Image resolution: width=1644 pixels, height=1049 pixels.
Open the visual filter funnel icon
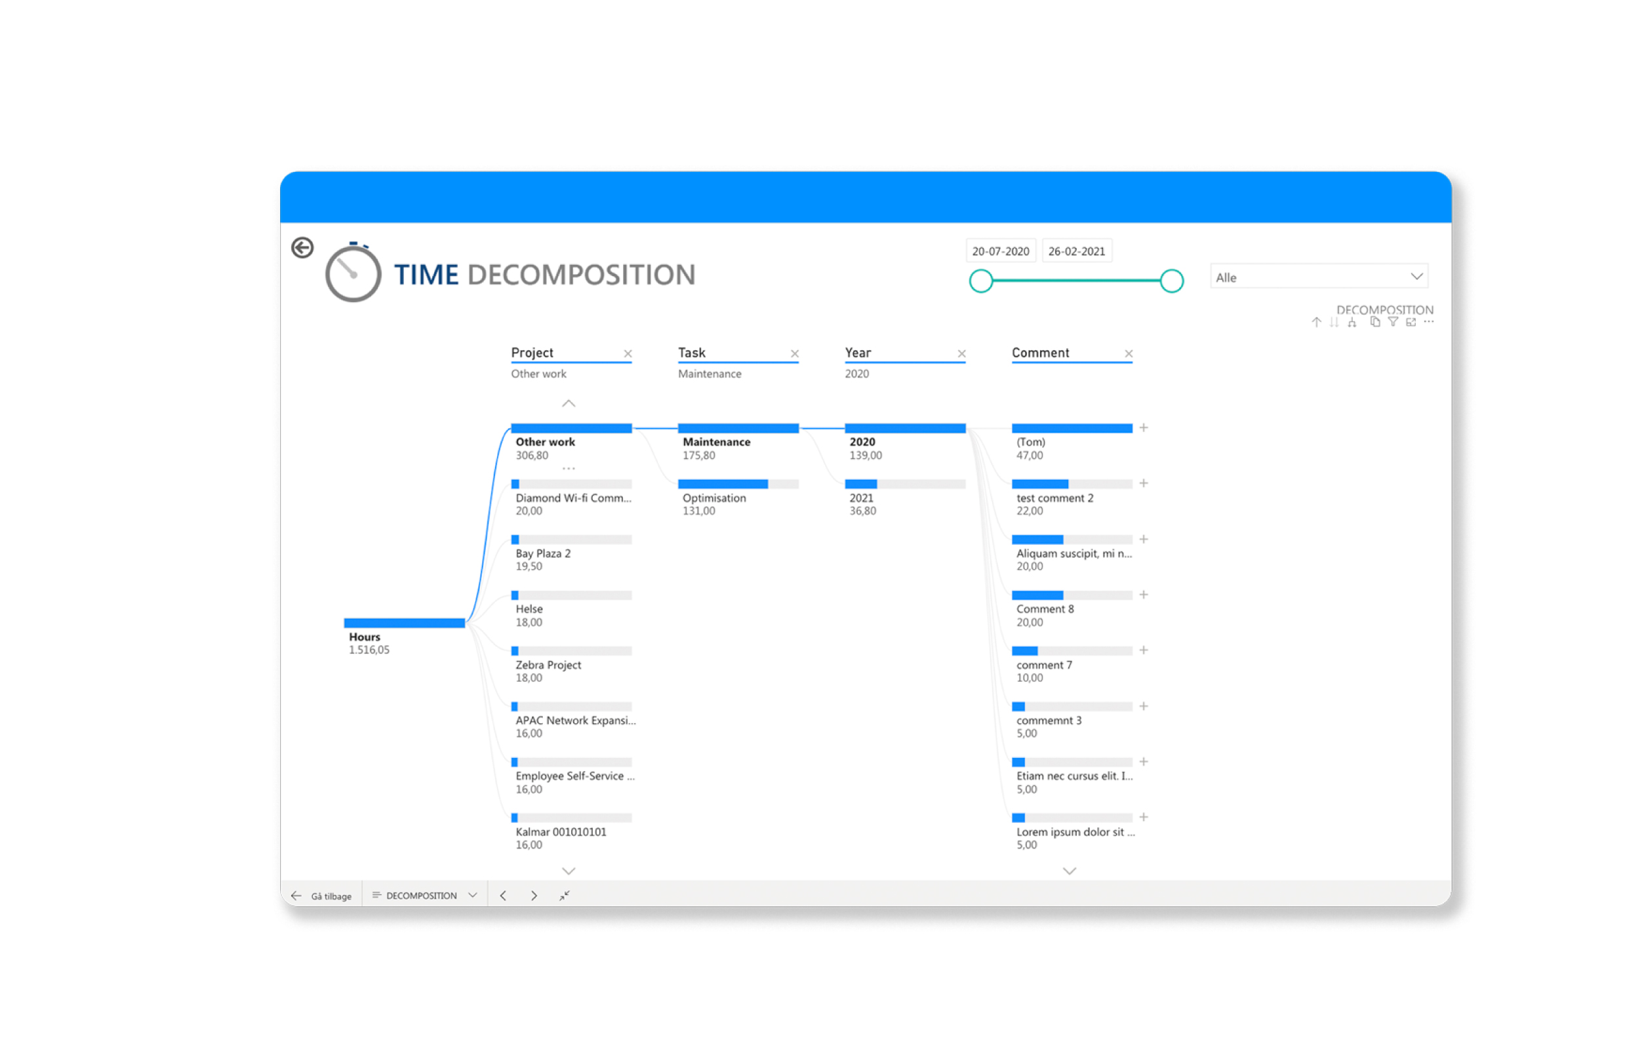(x=1393, y=322)
